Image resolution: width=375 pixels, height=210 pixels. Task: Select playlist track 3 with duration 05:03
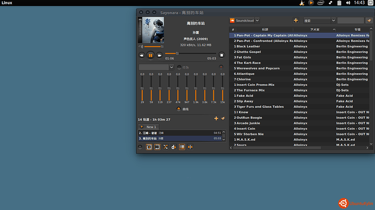point(180,138)
